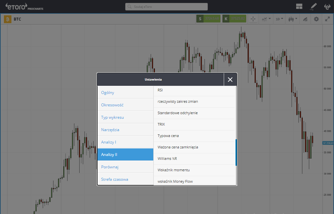Open the 1D timeframe dropdown

click(x=279, y=19)
